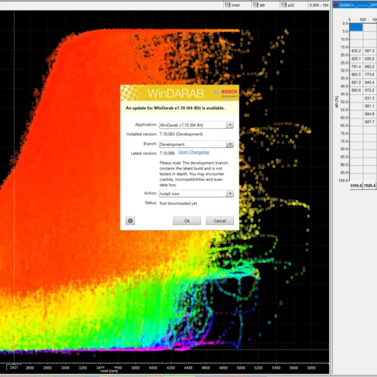Click the total cell showing 5165.8
Image resolution: width=377 pixels, height=377 pixels.
356,185
